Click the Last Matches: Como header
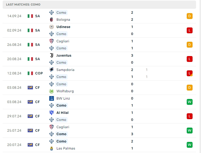Image resolution: width=201 pixels, height=153 pixels. tap(23, 5)
